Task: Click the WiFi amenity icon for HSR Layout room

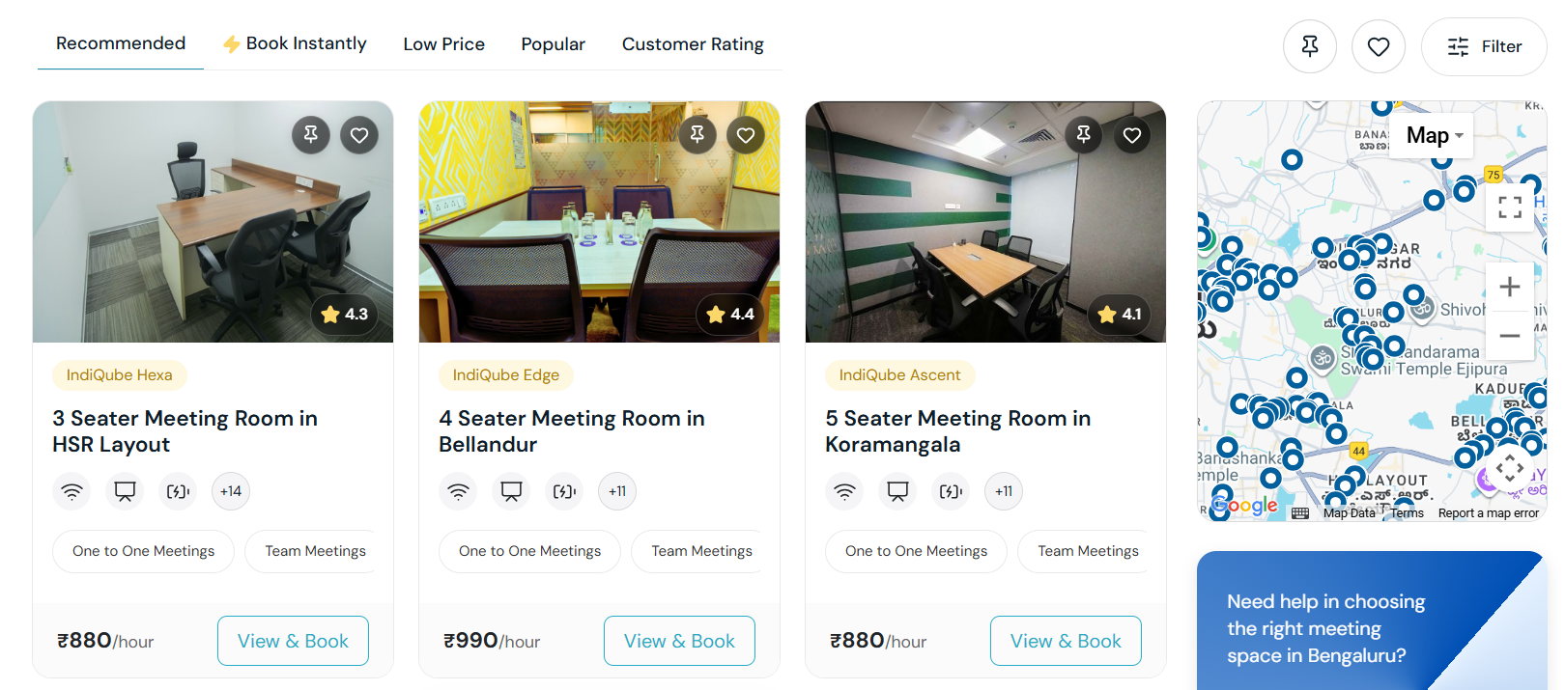Action: 71,491
